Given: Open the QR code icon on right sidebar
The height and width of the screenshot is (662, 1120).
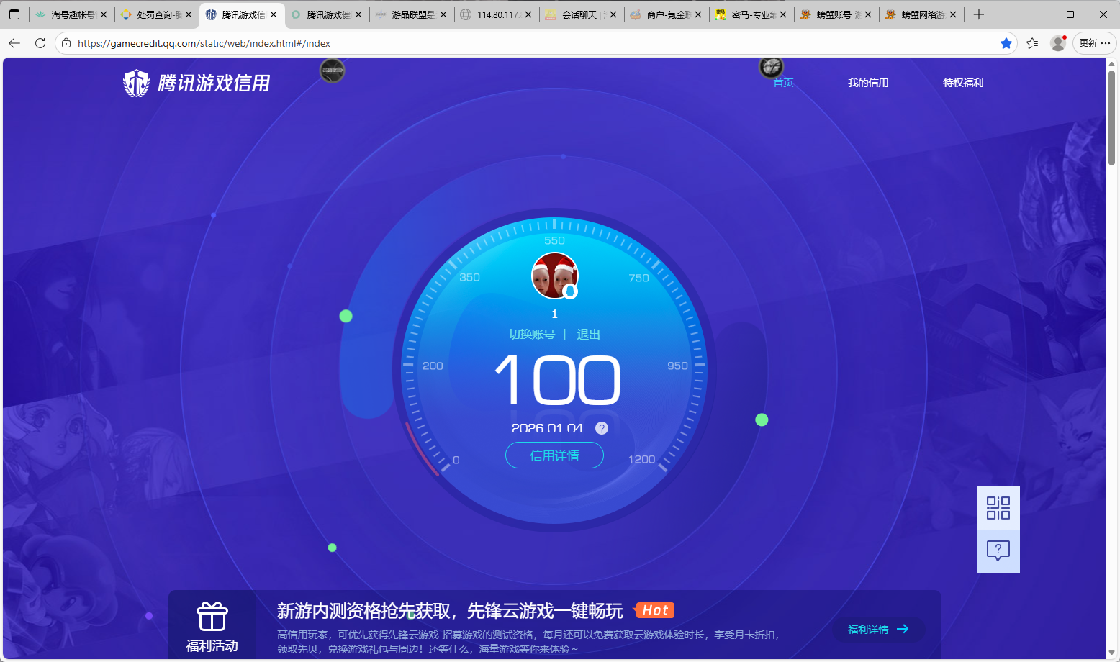Looking at the screenshot, I should pos(998,508).
